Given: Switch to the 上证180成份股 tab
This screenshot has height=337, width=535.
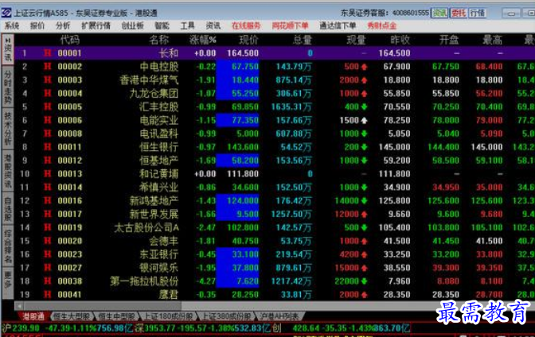Looking at the screenshot, I should (168, 316).
